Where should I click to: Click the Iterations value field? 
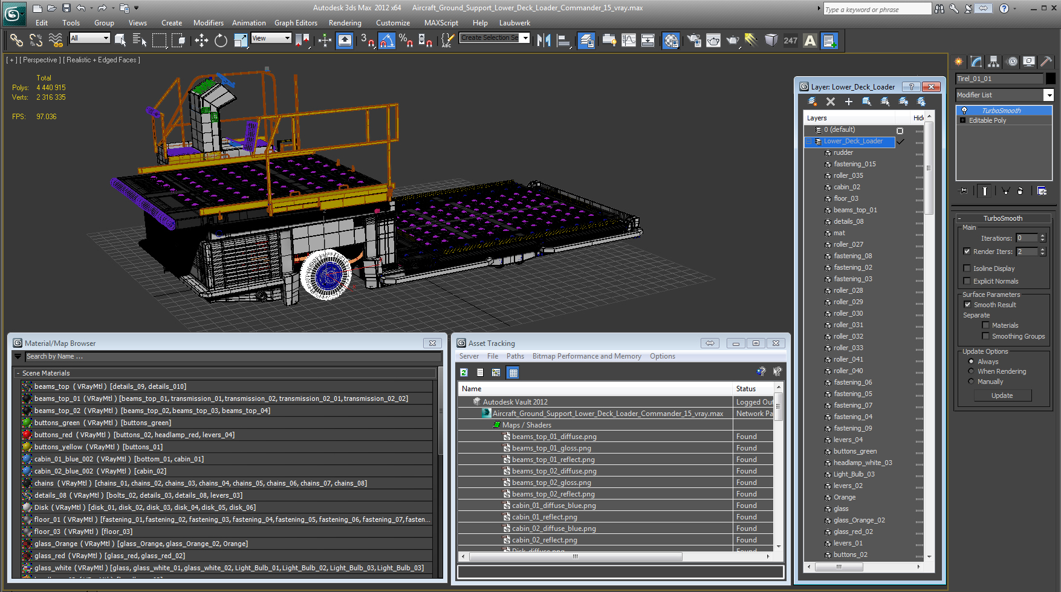click(1027, 238)
